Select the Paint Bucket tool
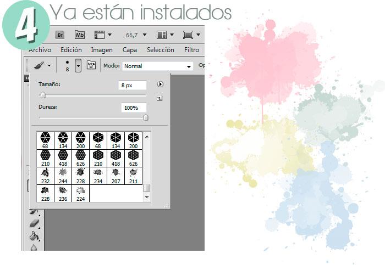 [x=34, y=236]
